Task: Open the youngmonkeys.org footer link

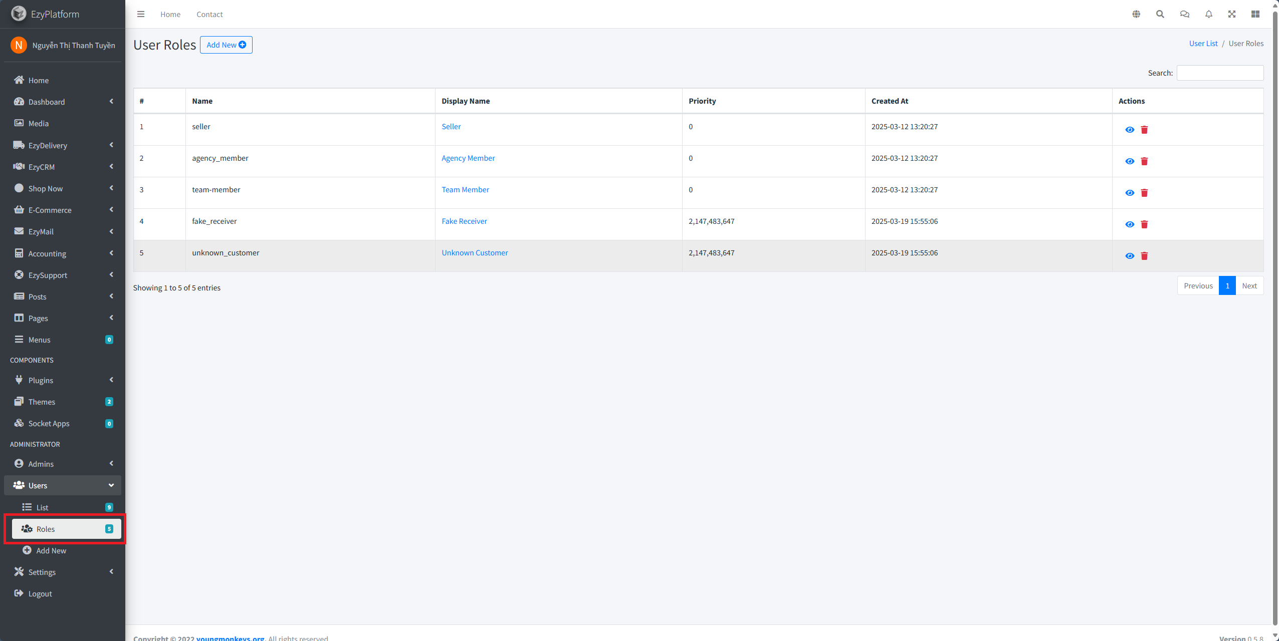Action: point(230,638)
